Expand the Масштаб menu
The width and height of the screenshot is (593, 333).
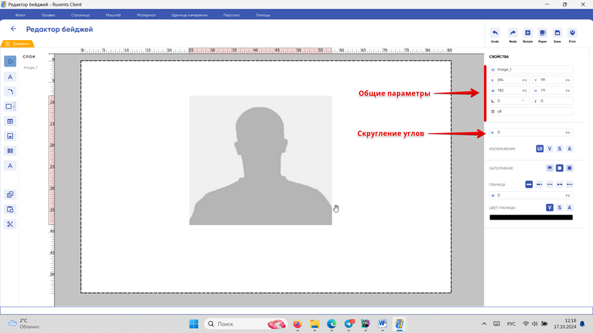click(x=113, y=15)
